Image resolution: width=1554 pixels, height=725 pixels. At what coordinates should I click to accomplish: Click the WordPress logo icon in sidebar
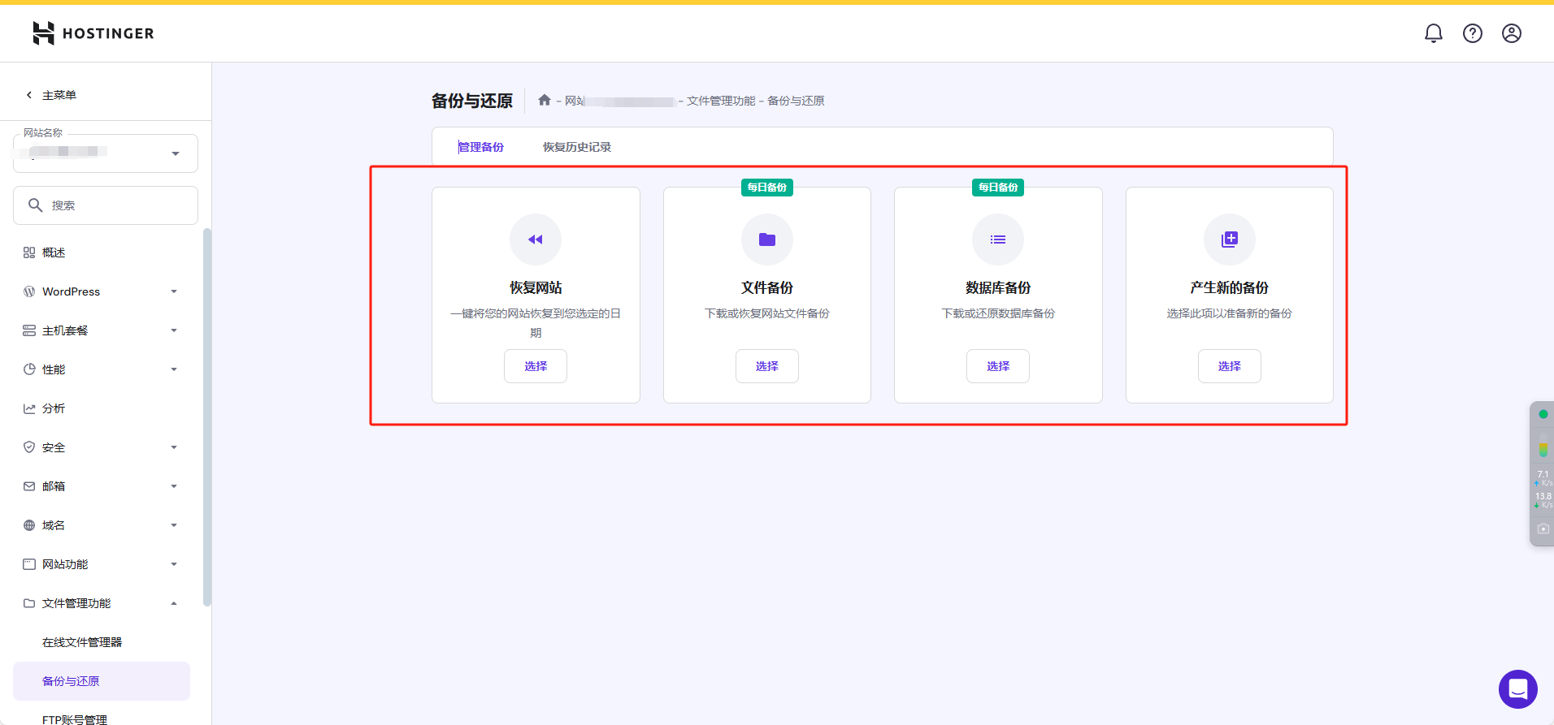(29, 291)
